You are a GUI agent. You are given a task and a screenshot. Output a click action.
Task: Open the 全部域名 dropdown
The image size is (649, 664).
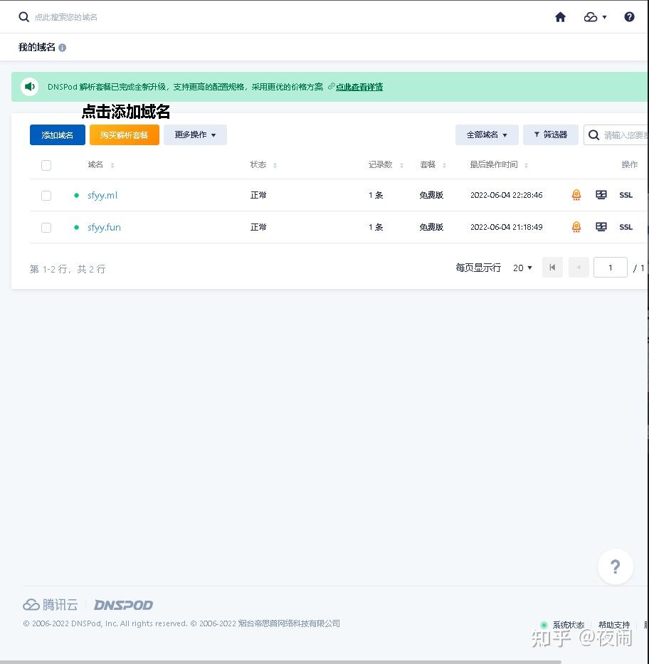click(x=487, y=135)
